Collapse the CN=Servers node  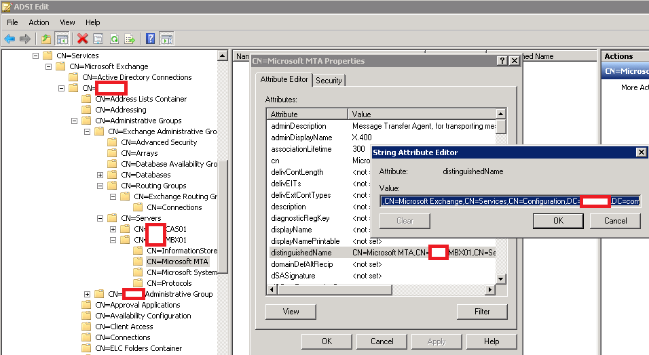[x=100, y=217]
